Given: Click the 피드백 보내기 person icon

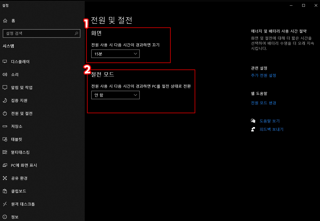Looking at the screenshot, I should 253,129.
